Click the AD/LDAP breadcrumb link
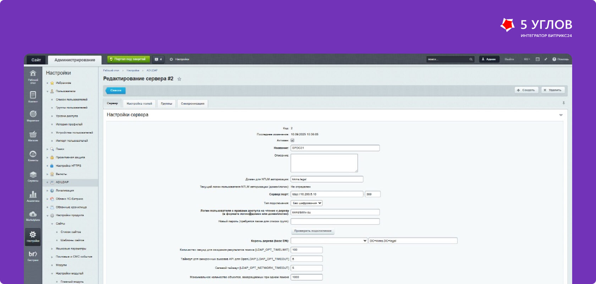The height and width of the screenshot is (284, 596). pos(152,71)
